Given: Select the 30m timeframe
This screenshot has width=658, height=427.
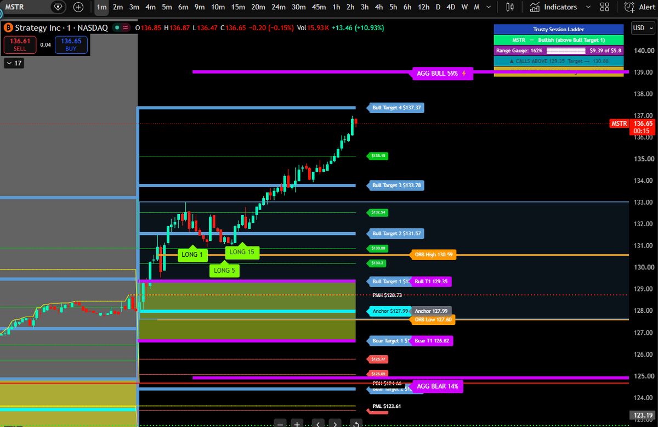Looking at the screenshot, I should [x=299, y=7].
